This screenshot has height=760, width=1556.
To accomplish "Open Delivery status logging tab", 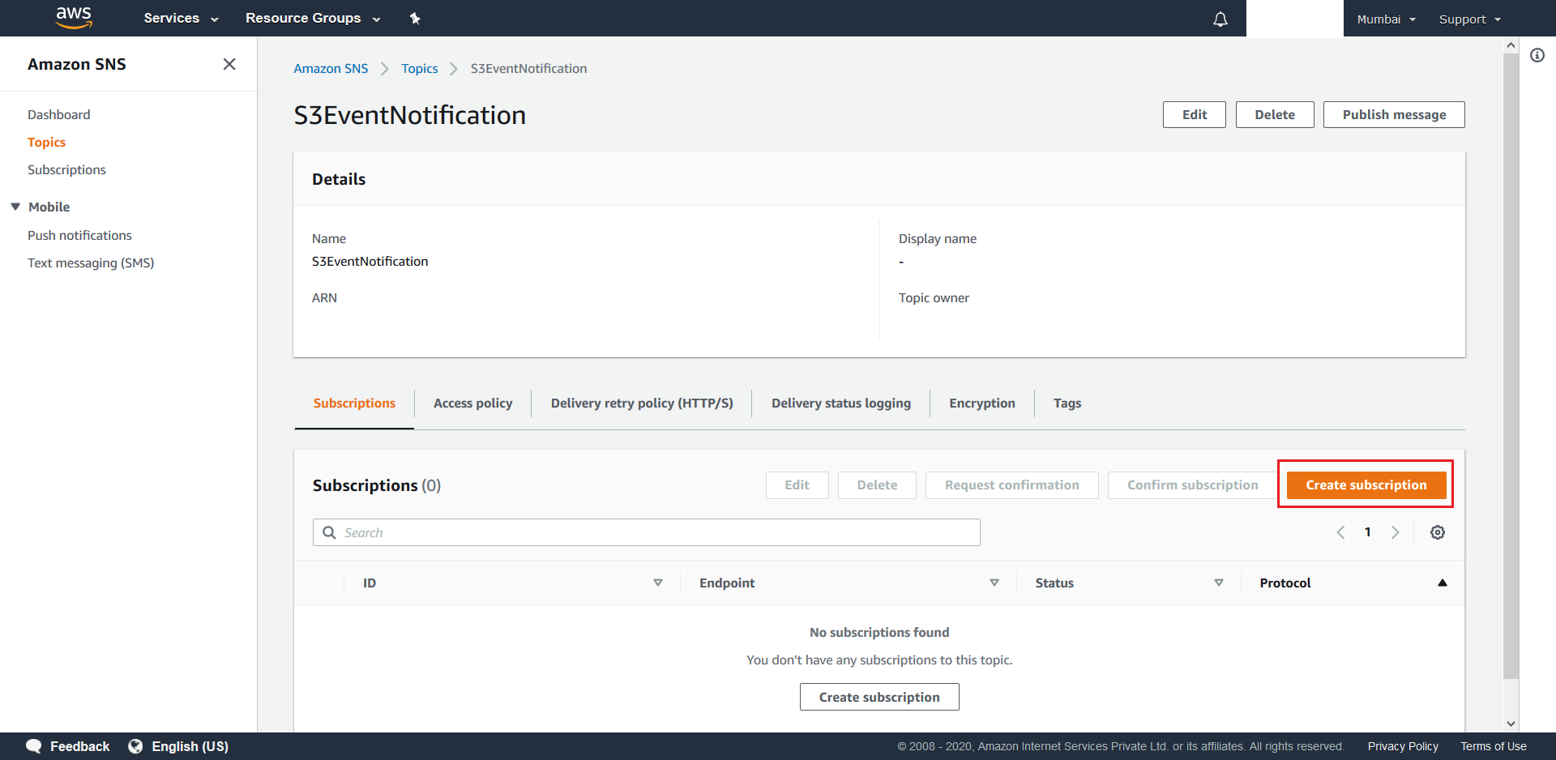I will [841, 403].
